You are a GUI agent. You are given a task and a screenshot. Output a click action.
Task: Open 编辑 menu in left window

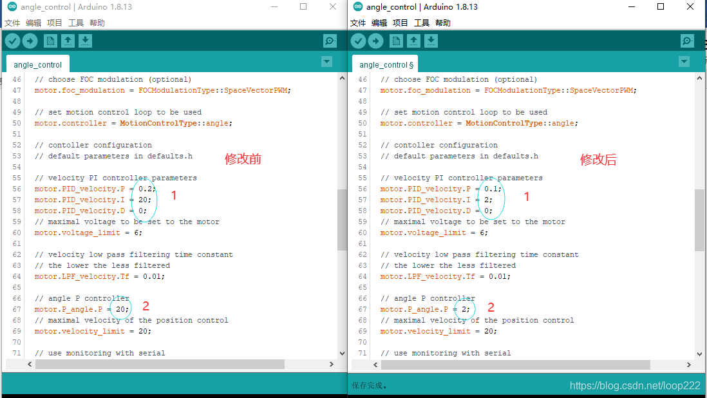point(33,23)
